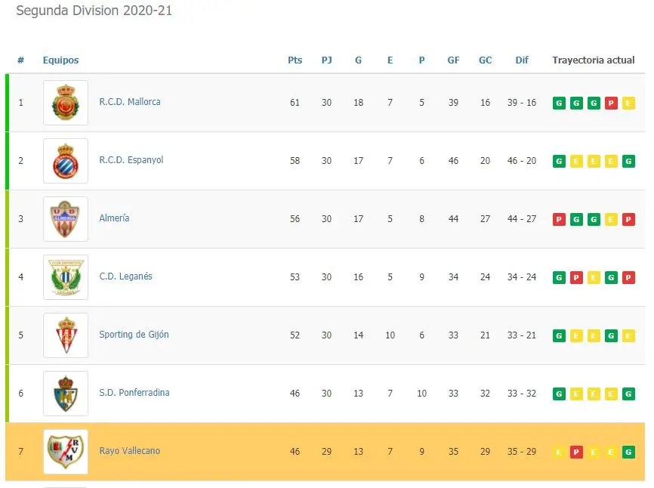The height and width of the screenshot is (488, 654).
Task: Click the R.C.D. Espanyol club crest
Action: (x=66, y=161)
